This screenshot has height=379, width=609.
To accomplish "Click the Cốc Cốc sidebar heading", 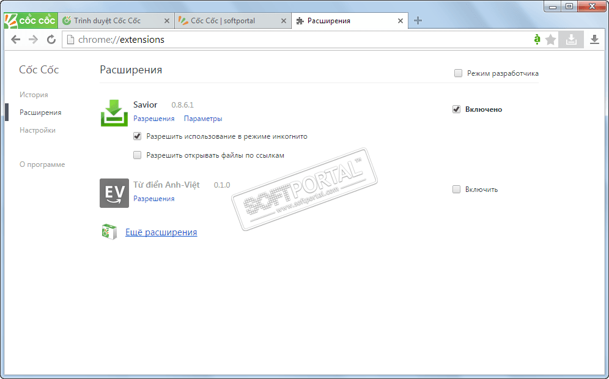I will 39,70.
